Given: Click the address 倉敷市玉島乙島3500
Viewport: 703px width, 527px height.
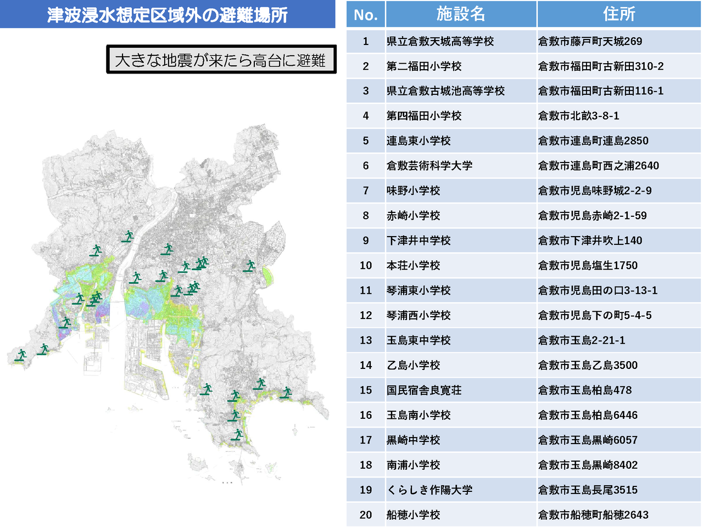Looking at the screenshot, I should 588,365.
